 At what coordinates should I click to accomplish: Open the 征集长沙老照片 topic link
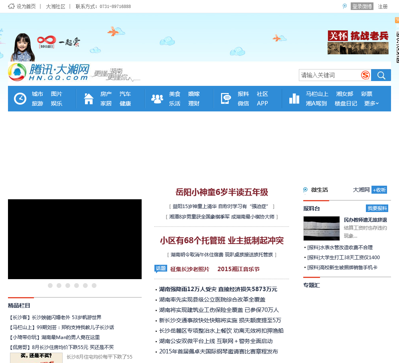(190, 269)
